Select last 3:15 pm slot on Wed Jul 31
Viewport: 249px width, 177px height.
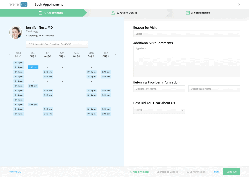(x=19, y=114)
